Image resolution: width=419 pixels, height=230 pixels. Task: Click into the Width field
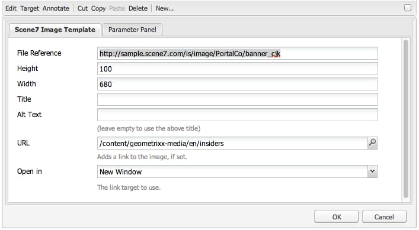tap(237, 84)
